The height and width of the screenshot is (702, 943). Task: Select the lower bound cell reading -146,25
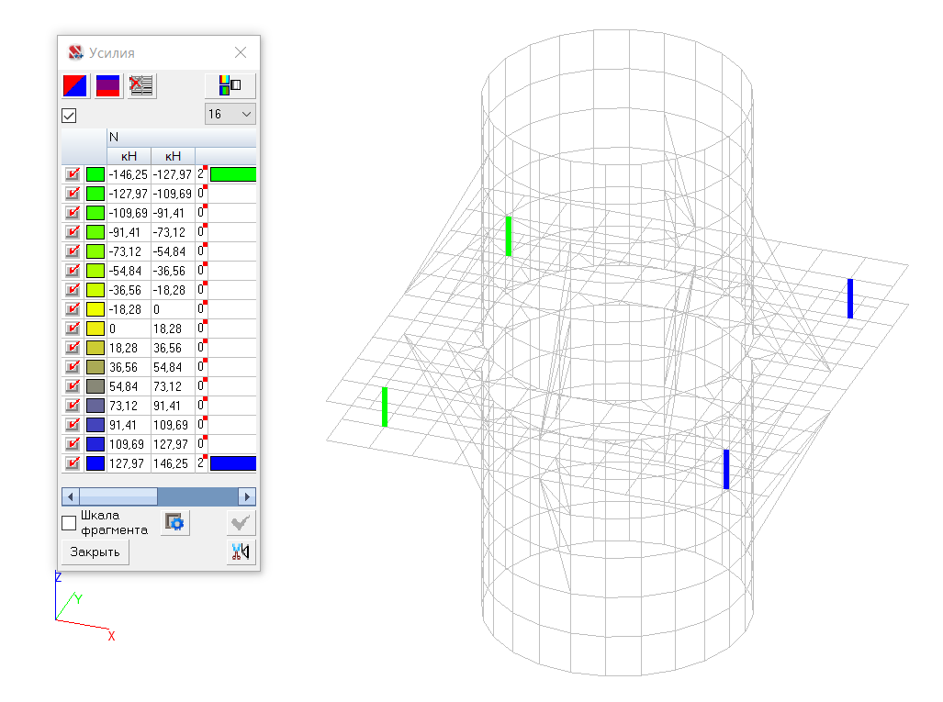[129, 174]
